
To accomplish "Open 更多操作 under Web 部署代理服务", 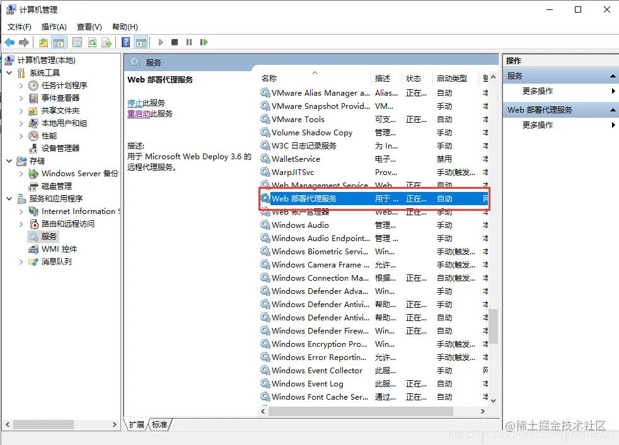I will pos(538,125).
